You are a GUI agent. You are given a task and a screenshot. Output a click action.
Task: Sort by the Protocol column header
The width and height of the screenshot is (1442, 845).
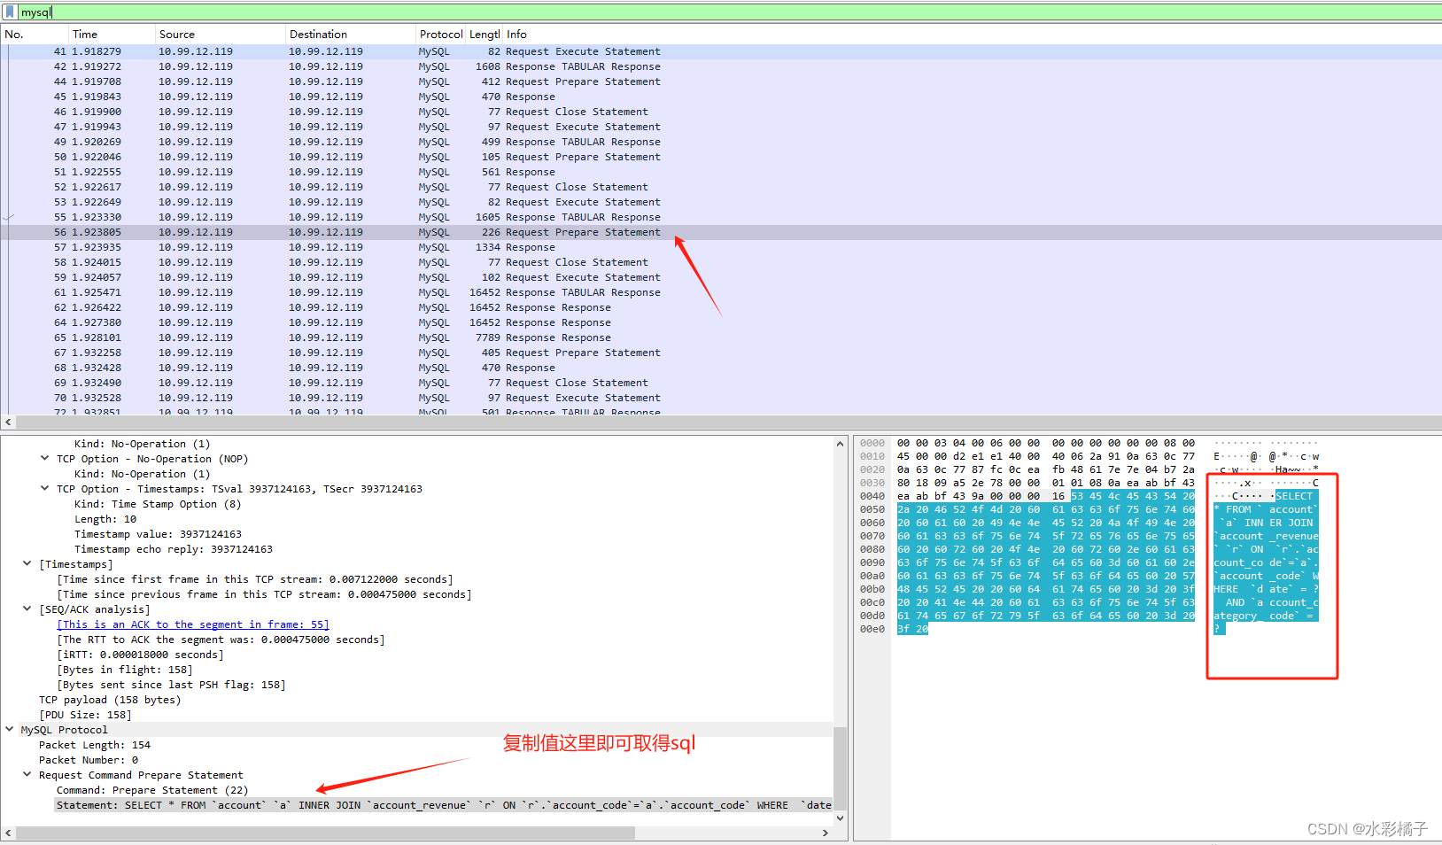(440, 35)
